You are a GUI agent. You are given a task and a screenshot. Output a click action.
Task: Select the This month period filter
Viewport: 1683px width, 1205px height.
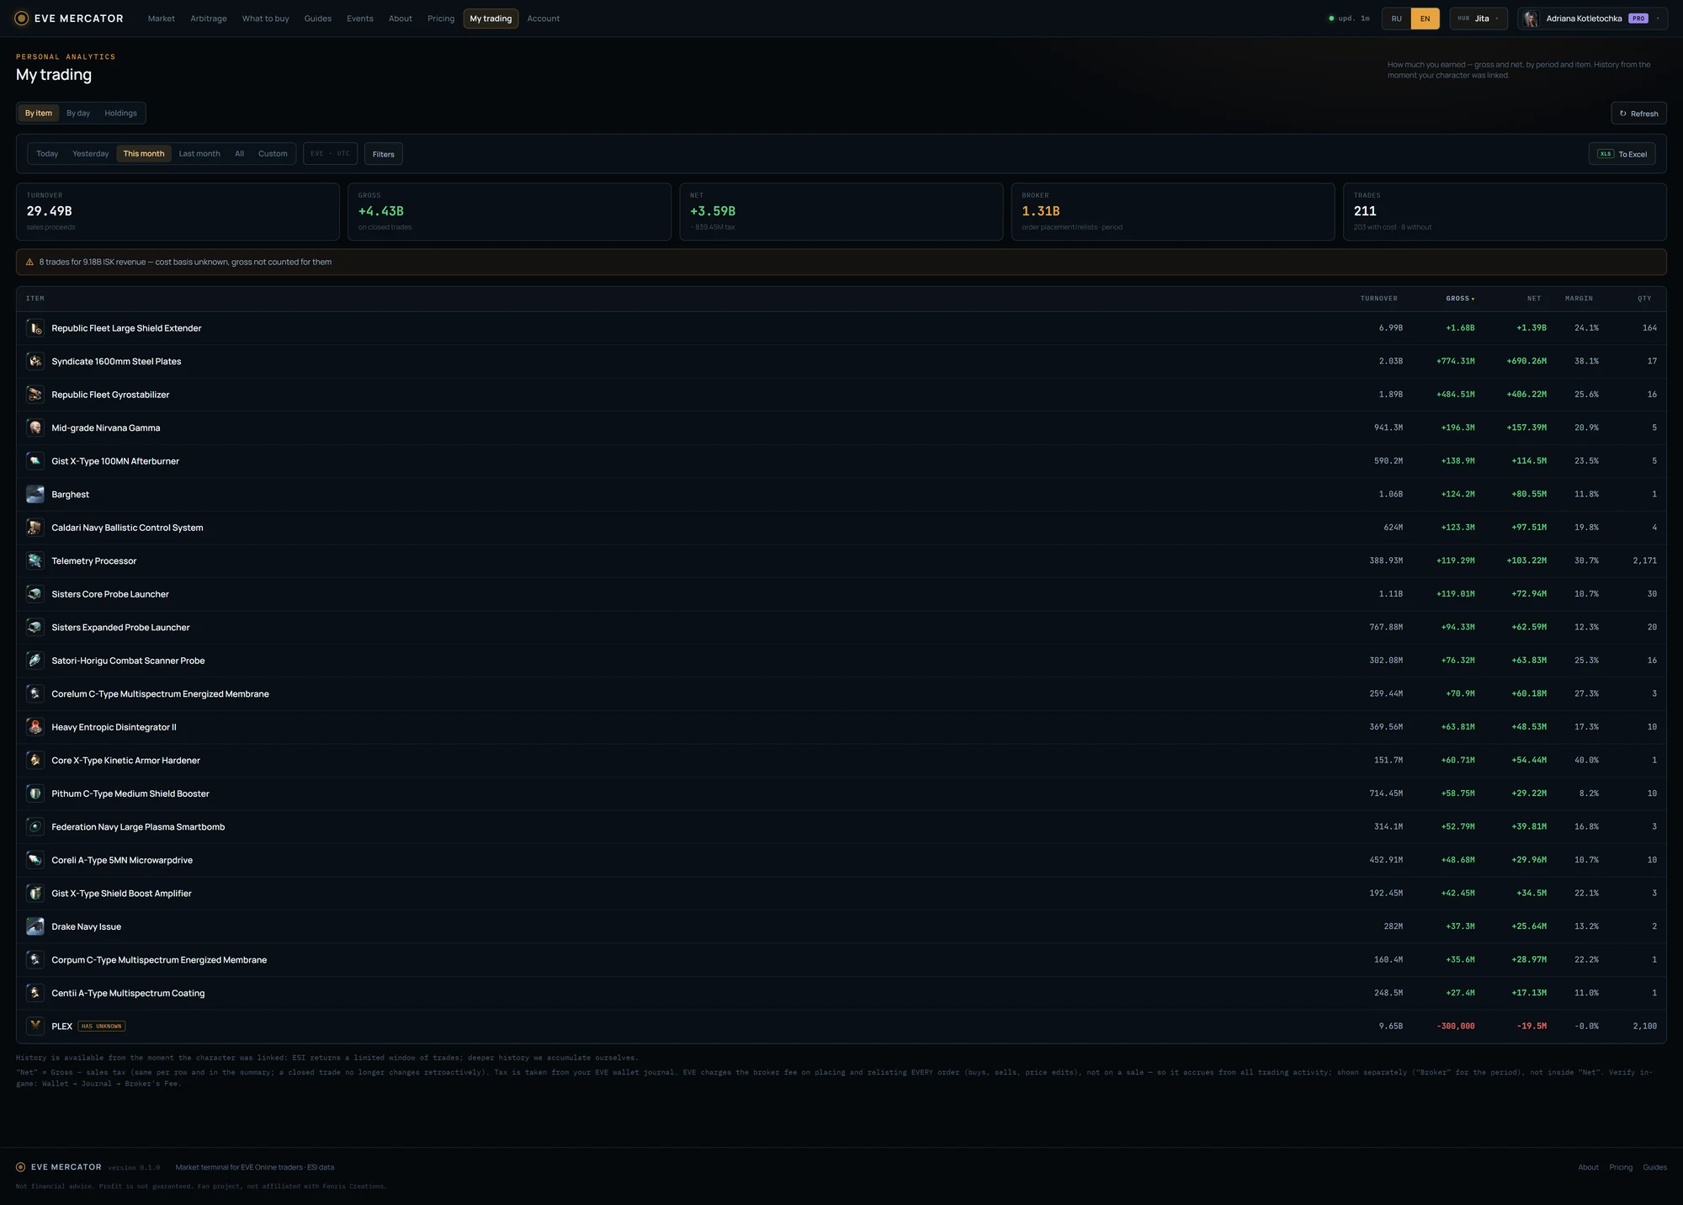click(x=144, y=153)
